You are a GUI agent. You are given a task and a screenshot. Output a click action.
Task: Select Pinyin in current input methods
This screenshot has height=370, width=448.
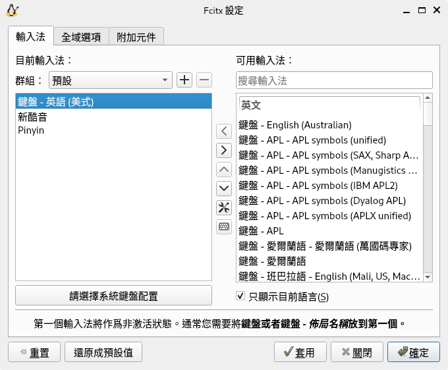(x=113, y=130)
